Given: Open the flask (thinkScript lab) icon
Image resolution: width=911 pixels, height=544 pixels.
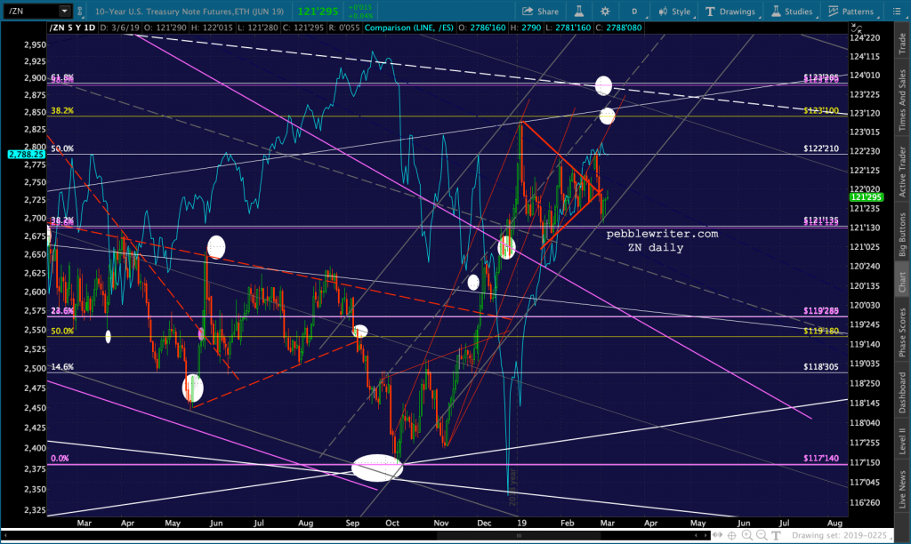Looking at the screenshot, I should pos(578,11).
